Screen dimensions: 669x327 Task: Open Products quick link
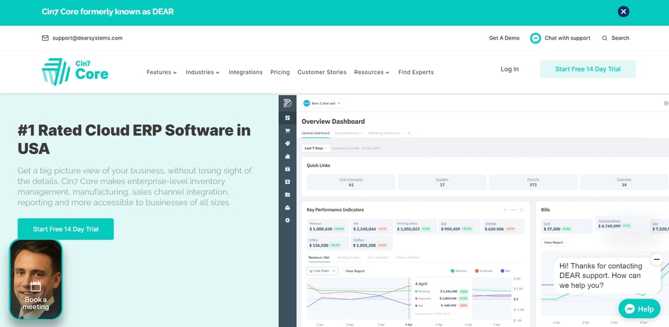(533, 182)
